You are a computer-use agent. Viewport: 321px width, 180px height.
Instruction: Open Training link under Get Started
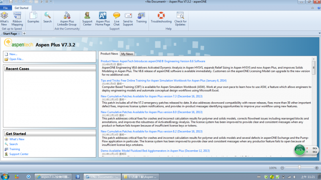click(x=14, y=149)
